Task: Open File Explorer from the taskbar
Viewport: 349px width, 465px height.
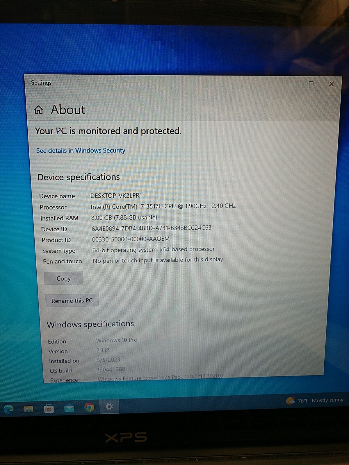Action: [29, 409]
